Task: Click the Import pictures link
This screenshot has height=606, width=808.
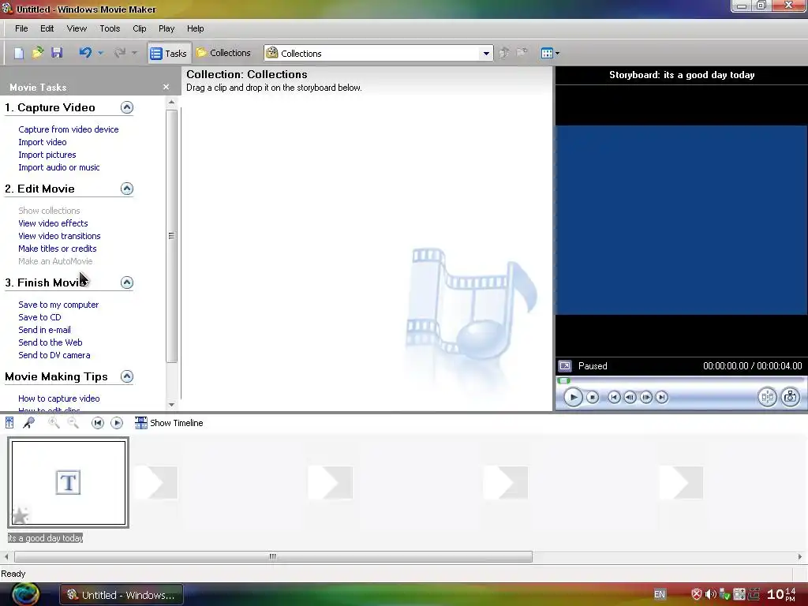Action: (x=47, y=155)
